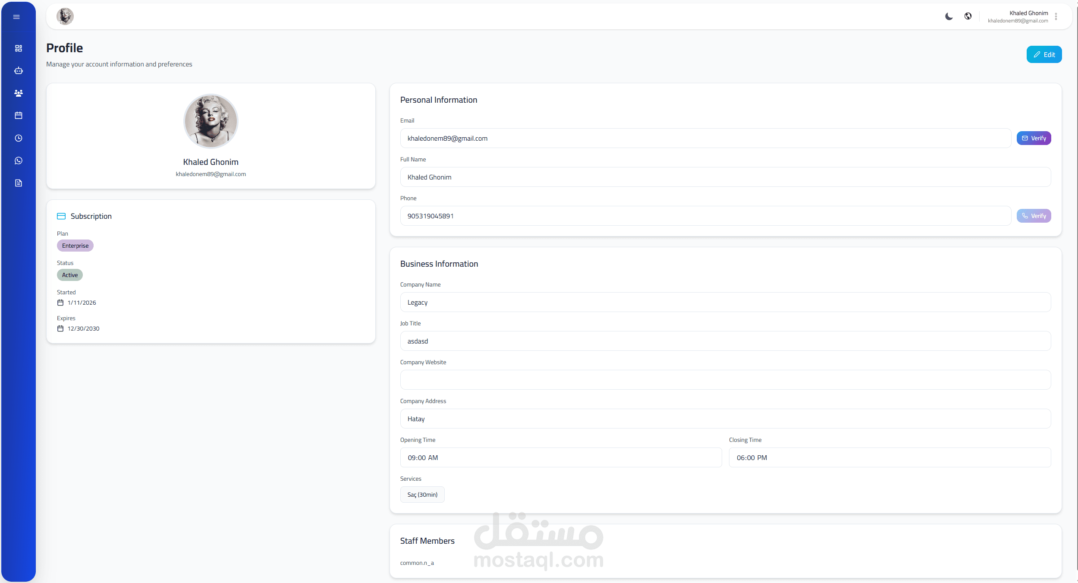Viewport: 1078px width, 583px height.
Task: Open the document icon in sidebar
Action: tap(19, 183)
